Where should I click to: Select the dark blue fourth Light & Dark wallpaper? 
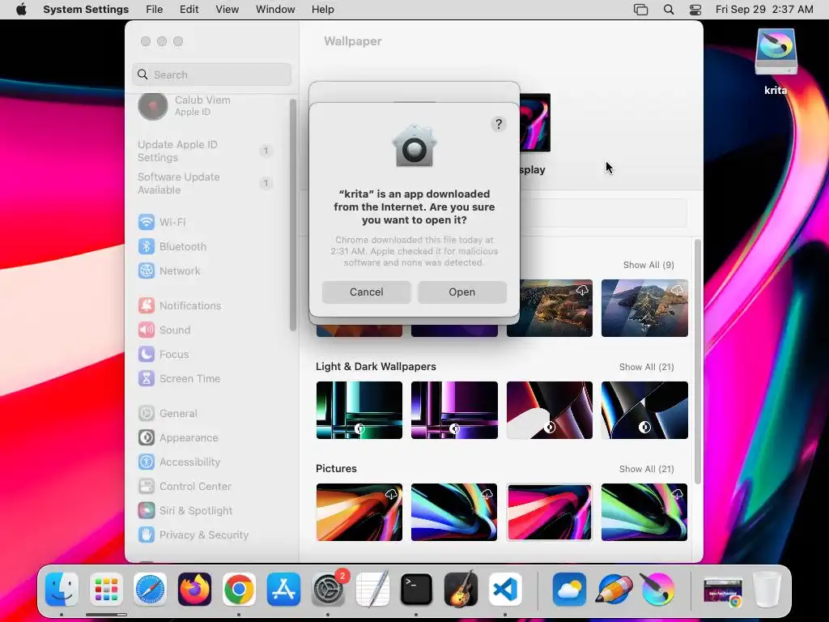click(644, 410)
